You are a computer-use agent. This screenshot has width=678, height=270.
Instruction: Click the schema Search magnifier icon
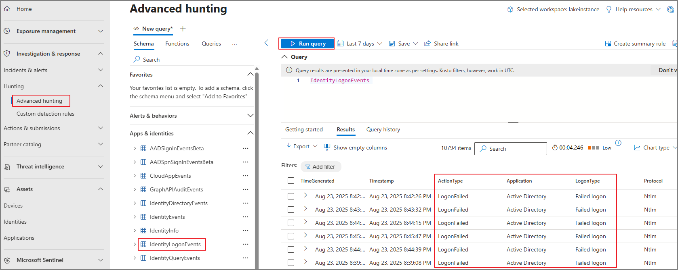tap(137, 59)
